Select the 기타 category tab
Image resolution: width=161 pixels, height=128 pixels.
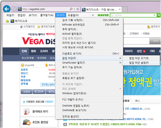(x=152, y=51)
